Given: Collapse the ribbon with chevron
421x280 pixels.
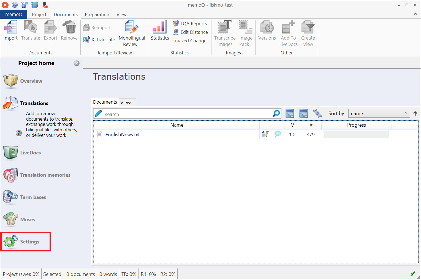Looking at the screenshot, I should click(x=415, y=14).
